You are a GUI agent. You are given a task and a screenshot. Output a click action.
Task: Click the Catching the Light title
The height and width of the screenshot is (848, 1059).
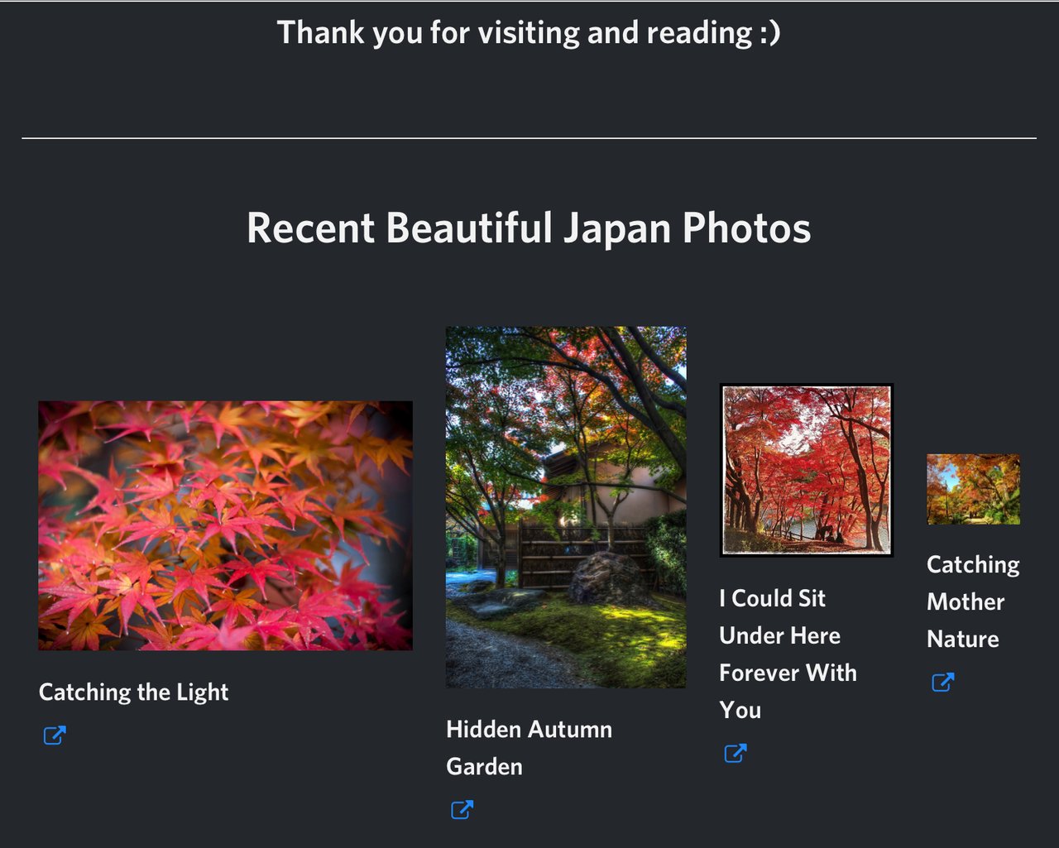(133, 692)
